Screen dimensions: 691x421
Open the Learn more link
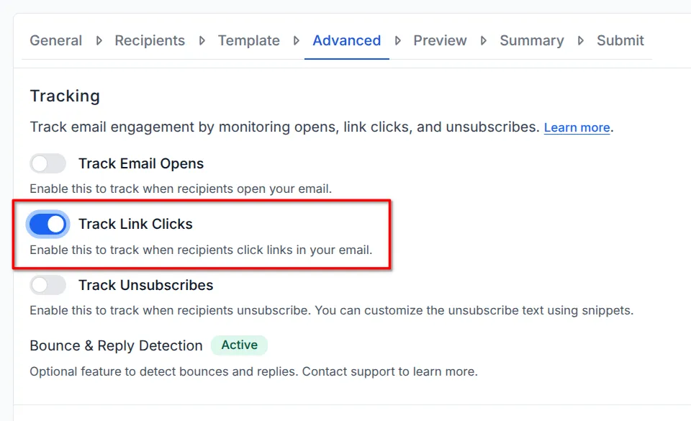point(577,127)
